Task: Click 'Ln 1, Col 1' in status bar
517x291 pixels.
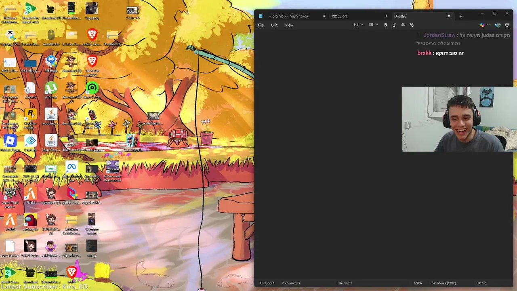Action: click(x=267, y=283)
